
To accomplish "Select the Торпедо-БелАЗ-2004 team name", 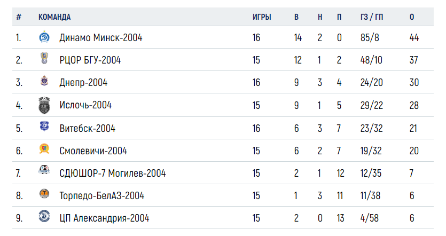I will [x=102, y=195].
